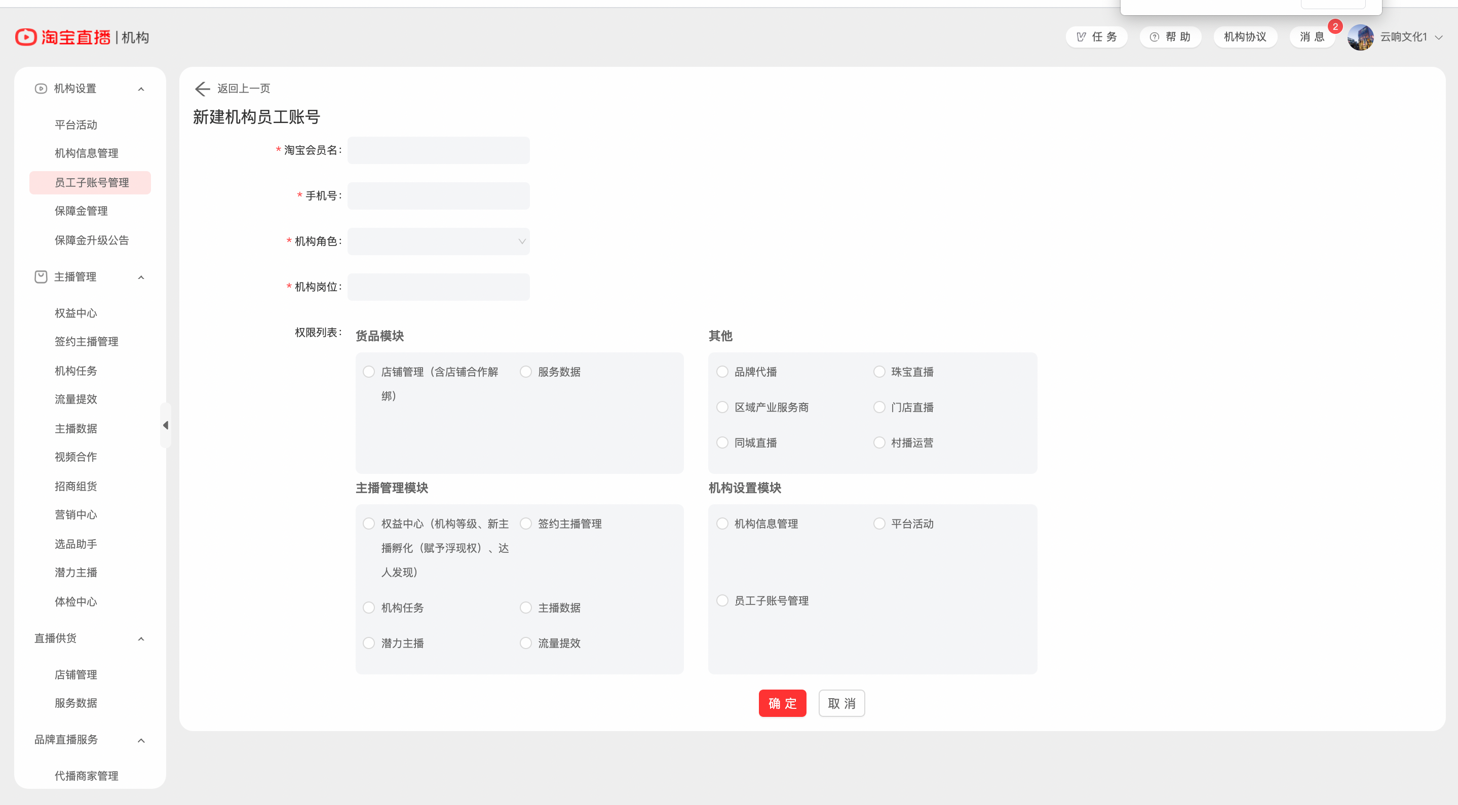
Task: Select 区域产业服务商 permission radio
Action: pyautogui.click(x=722, y=407)
